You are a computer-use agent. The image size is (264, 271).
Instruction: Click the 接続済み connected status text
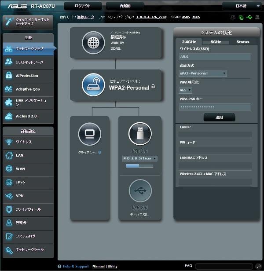(x=118, y=37)
